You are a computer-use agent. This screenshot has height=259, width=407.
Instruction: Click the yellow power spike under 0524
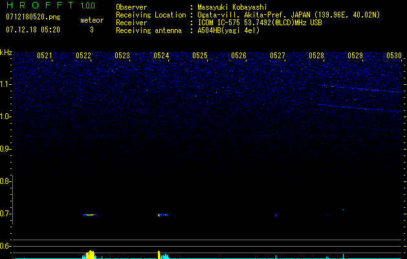(x=159, y=254)
